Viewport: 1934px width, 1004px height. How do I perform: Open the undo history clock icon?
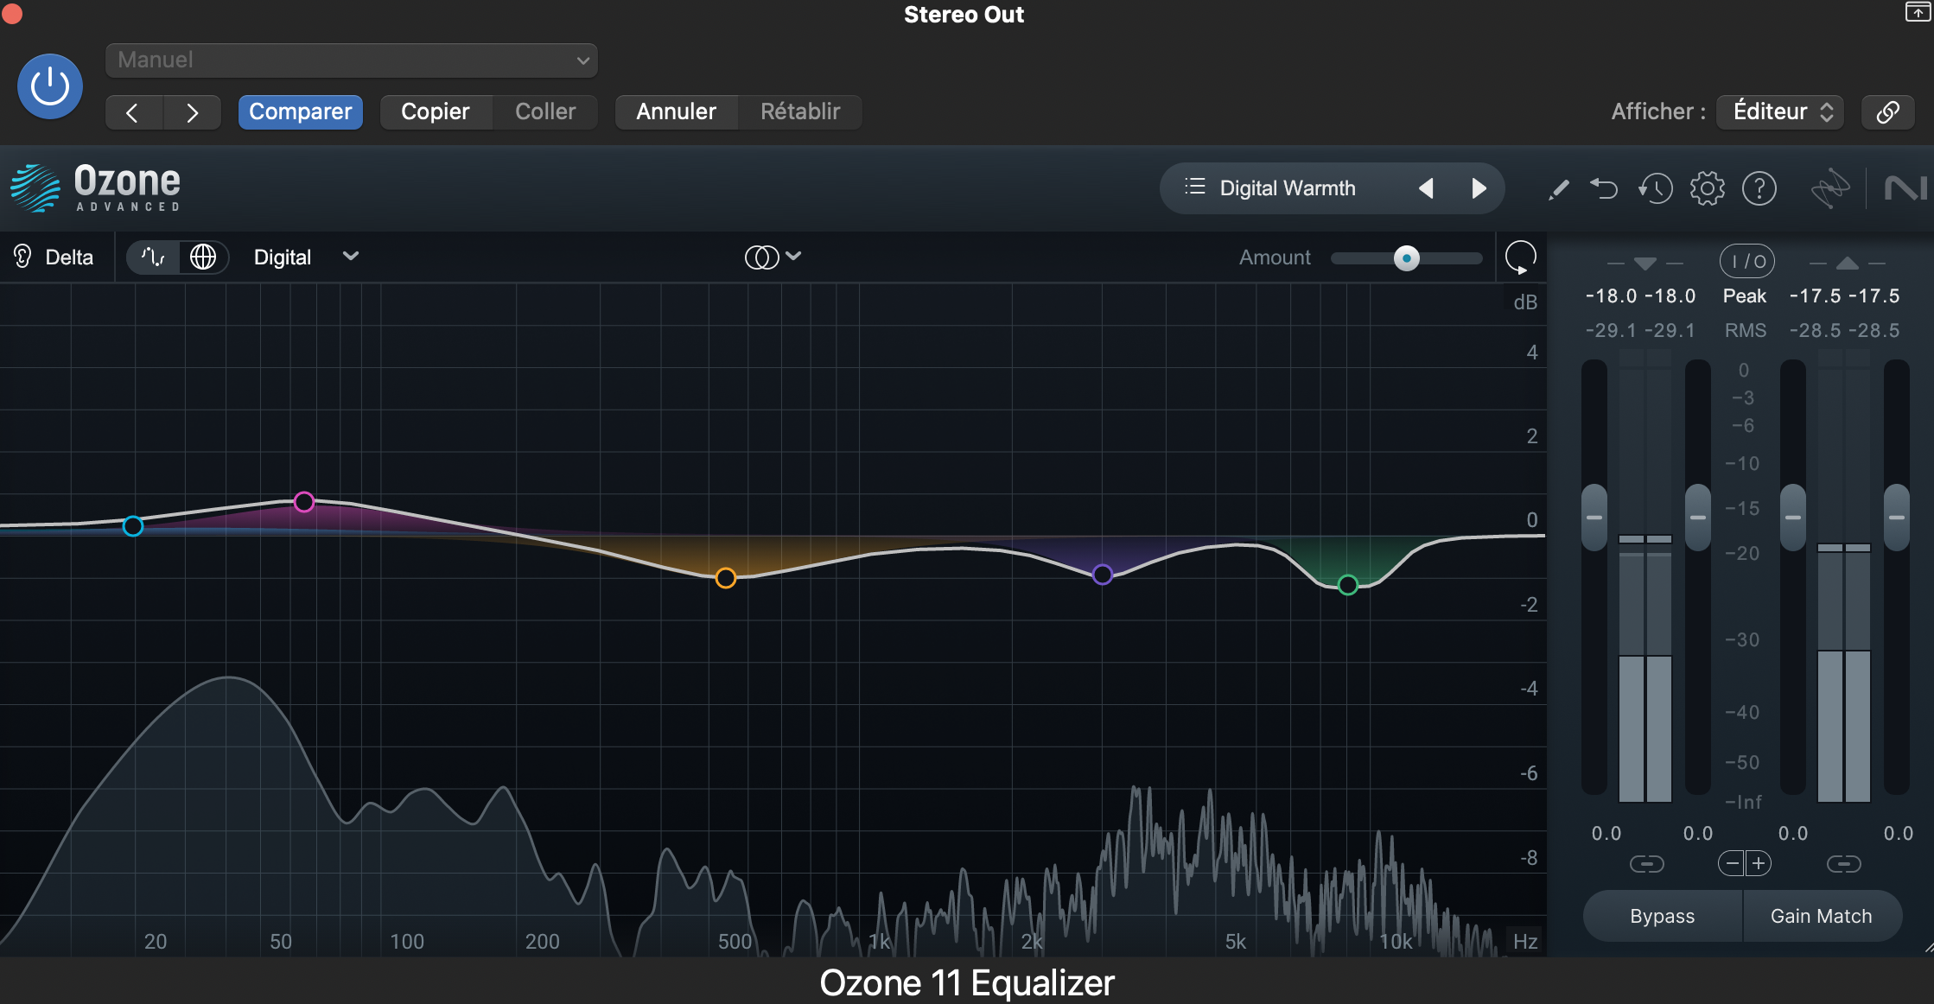(1655, 188)
